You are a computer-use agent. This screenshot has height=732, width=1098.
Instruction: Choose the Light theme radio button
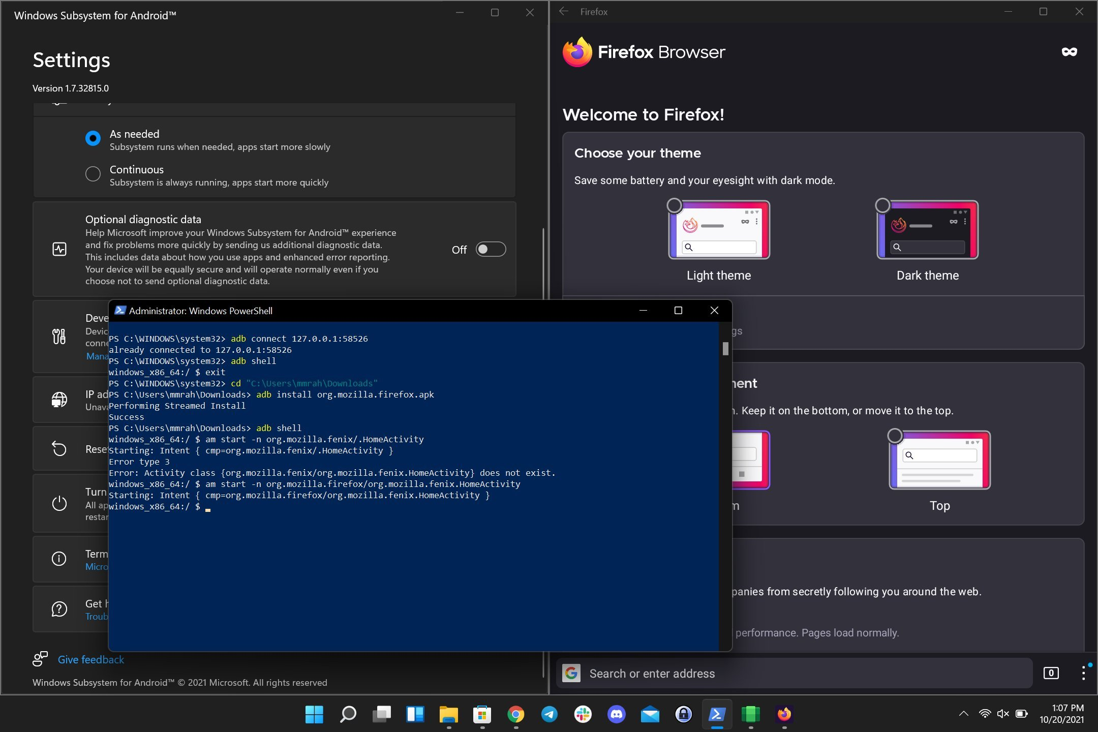pos(674,205)
